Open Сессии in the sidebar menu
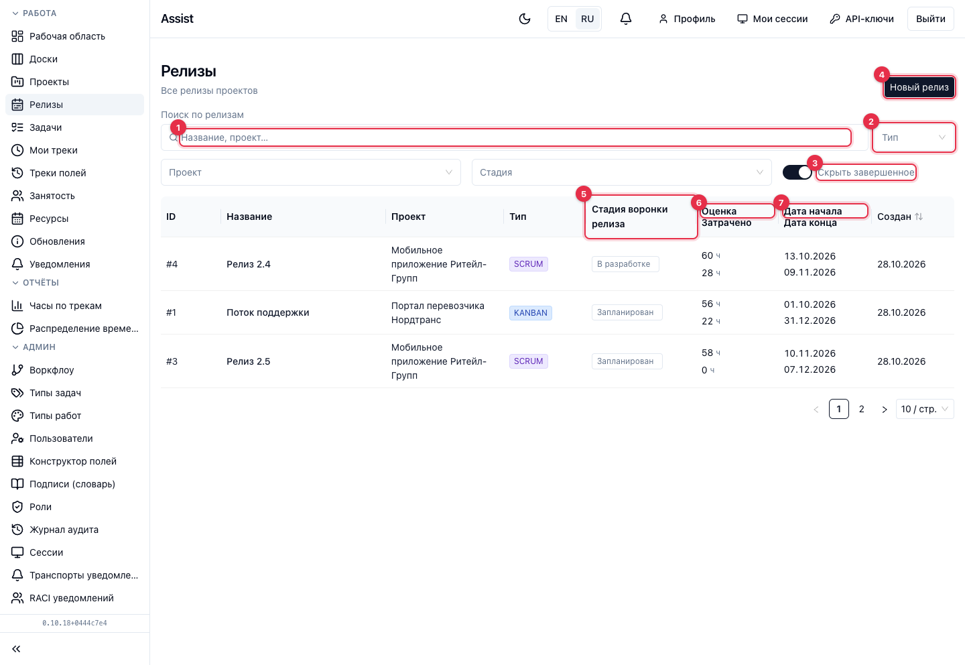The width and height of the screenshot is (965, 665). 74,552
